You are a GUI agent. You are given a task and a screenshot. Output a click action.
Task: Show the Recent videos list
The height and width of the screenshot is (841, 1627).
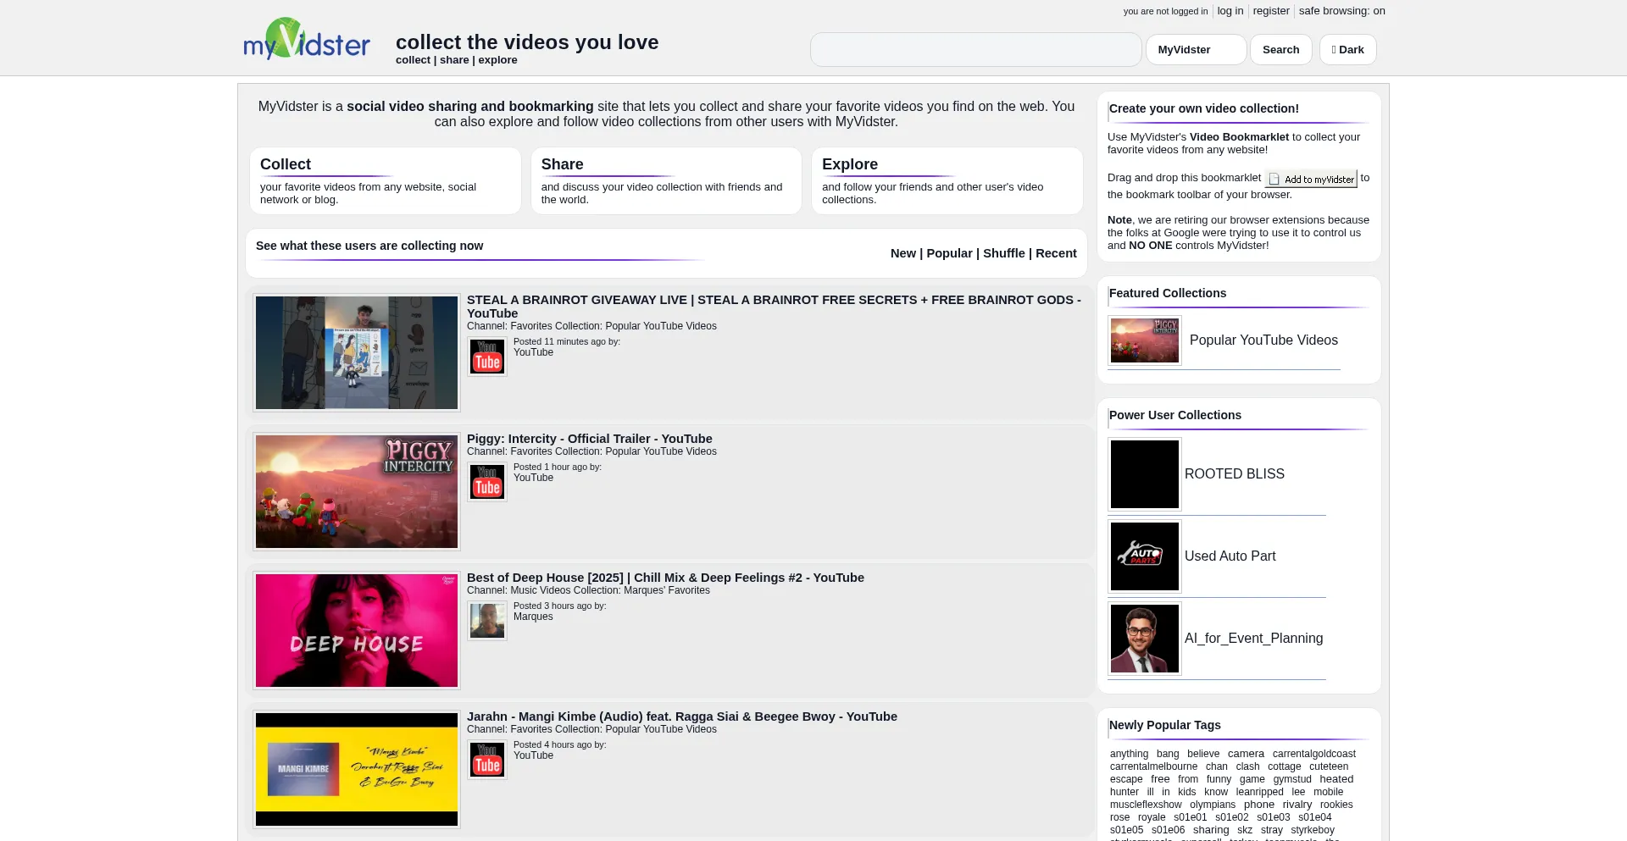pyautogui.click(x=1056, y=253)
